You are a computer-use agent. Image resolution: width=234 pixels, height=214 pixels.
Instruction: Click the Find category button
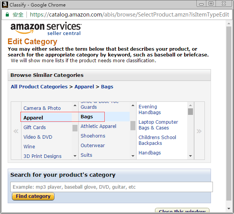[x=33, y=196]
